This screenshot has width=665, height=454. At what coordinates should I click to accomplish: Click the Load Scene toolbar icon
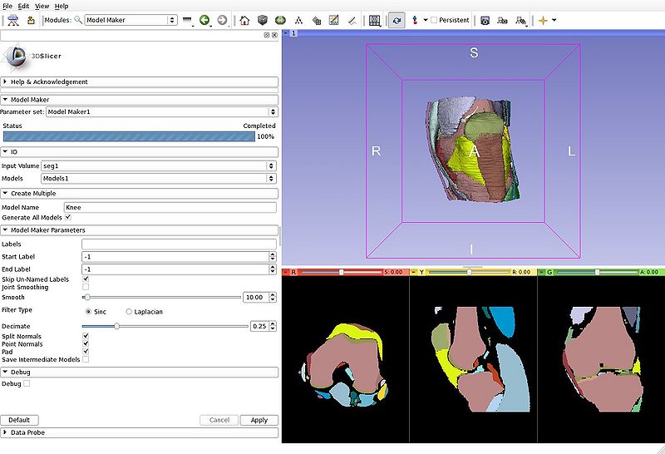click(13, 20)
